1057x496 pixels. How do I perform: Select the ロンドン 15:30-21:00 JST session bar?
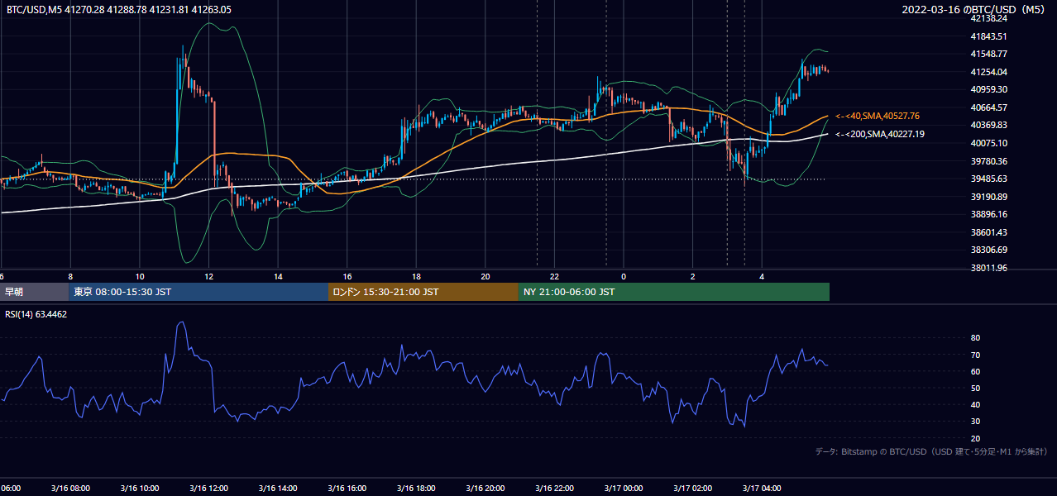(423, 292)
